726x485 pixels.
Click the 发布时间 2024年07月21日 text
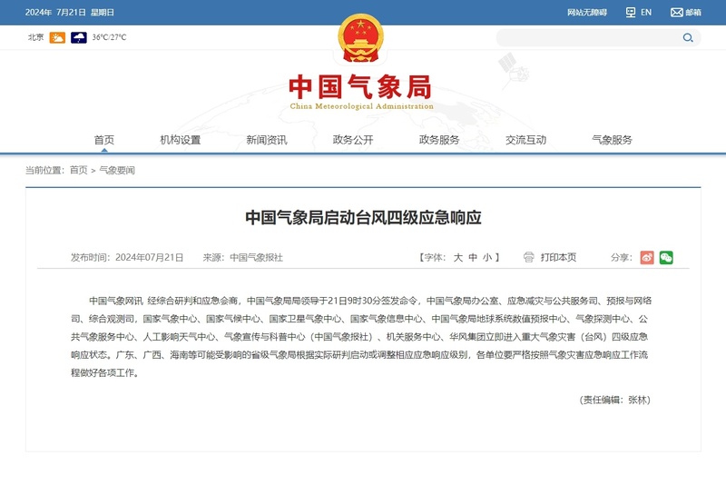click(127, 257)
